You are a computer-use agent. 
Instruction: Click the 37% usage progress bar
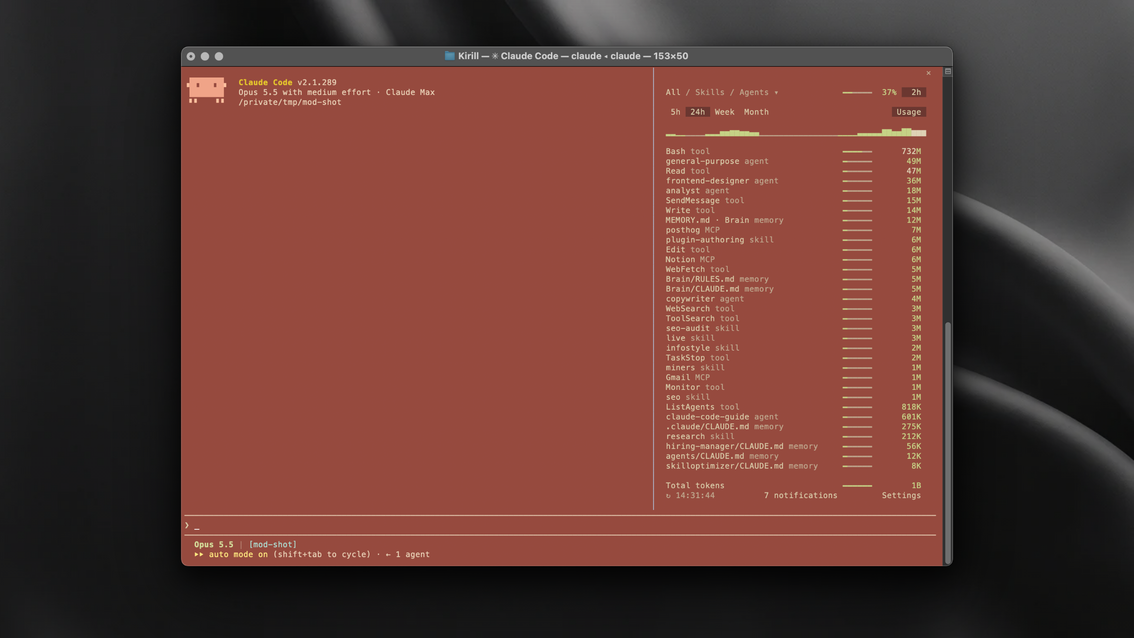[x=857, y=93]
